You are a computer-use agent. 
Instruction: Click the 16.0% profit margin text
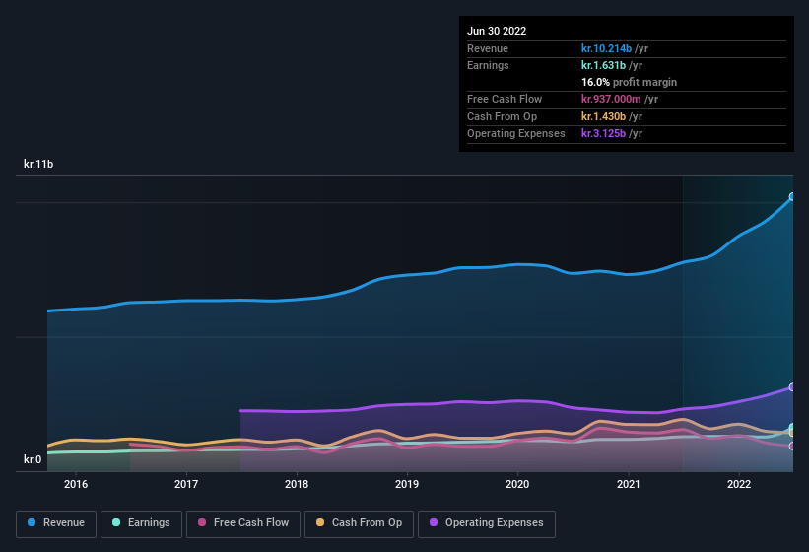629,82
